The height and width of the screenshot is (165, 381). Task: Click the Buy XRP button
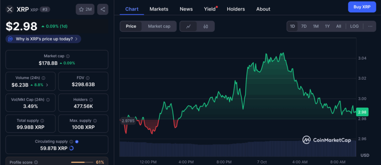click(x=362, y=7)
